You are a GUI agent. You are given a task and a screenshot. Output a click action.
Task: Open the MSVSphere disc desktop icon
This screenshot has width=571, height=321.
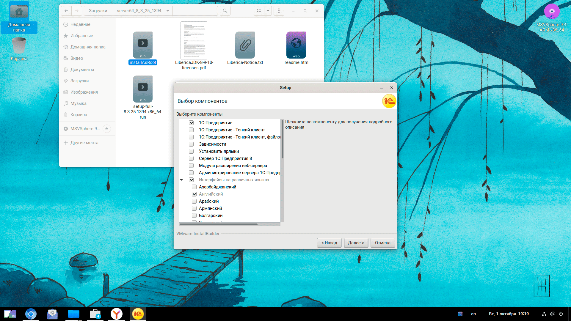552,12
